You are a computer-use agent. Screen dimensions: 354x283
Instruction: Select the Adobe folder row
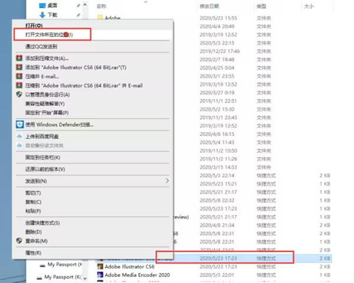click(x=113, y=18)
